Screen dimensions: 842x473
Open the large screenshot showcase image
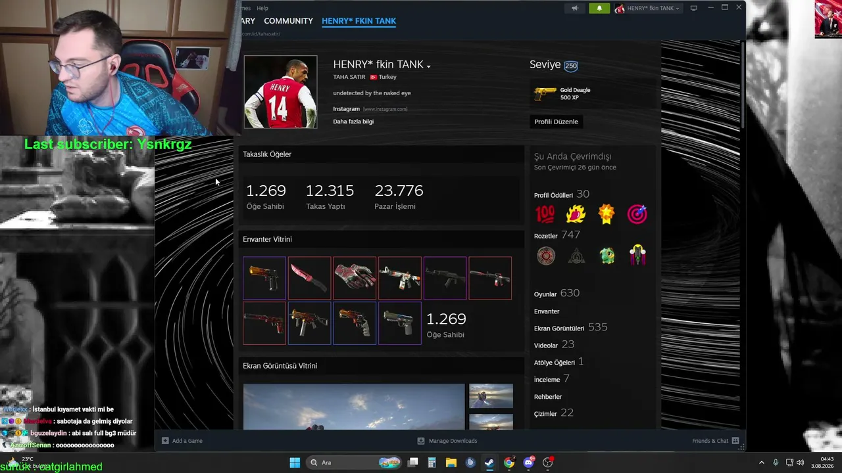pyautogui.click(x=354, y=407)
